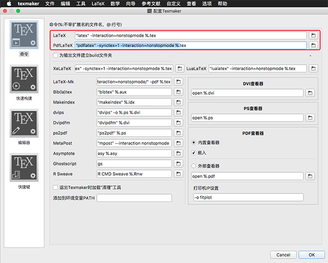
Task: Open the 工具 menu
Action: pyautogui.click(x=81, y=4)
